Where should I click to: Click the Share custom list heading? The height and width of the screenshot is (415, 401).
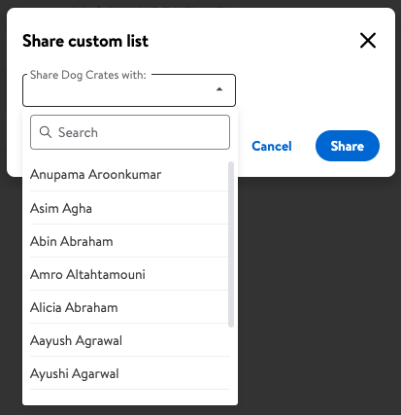click(x=85, y=41)
